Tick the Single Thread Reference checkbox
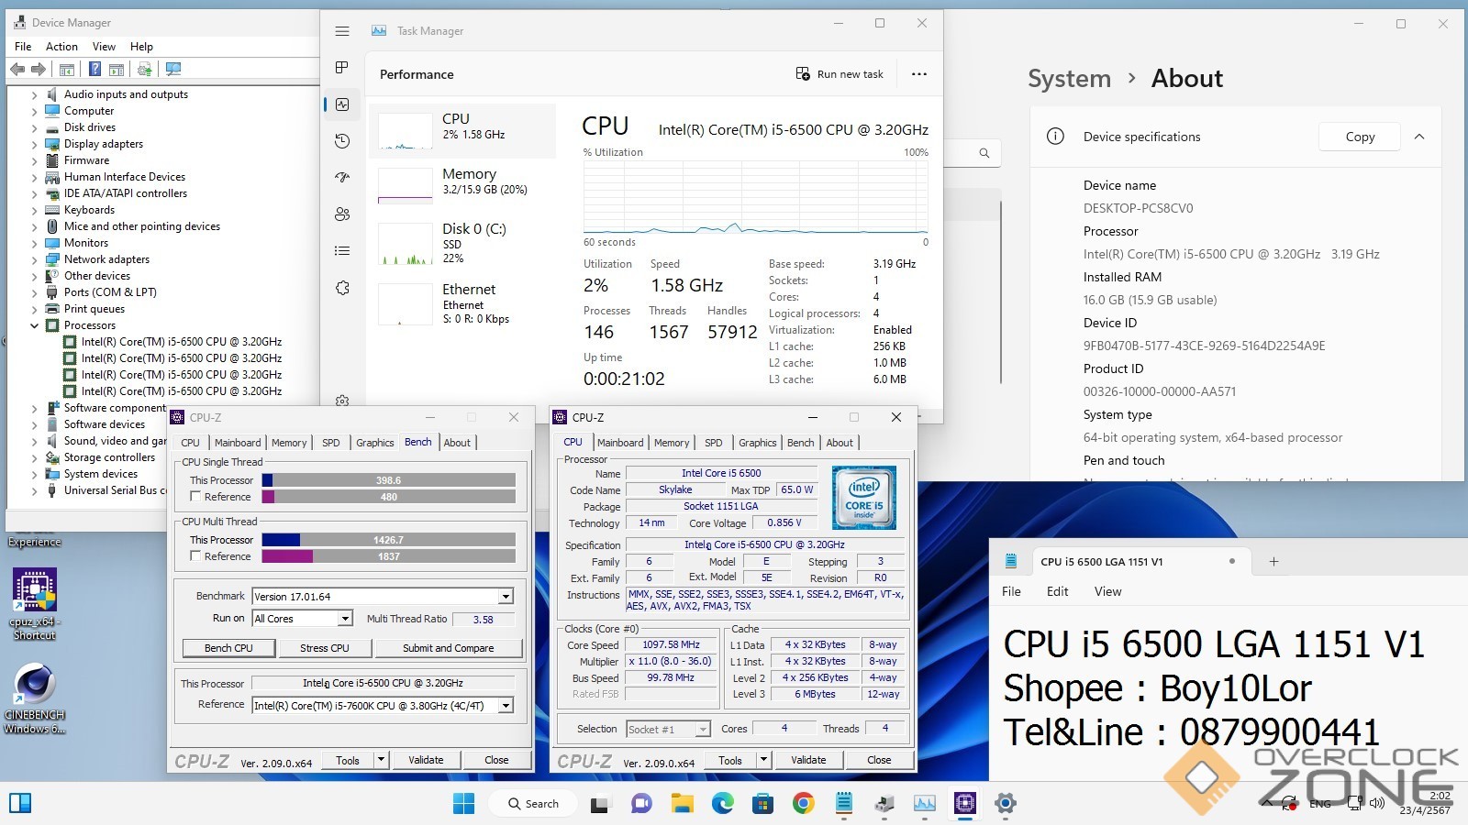This screenshot has width=1468, height=825. [195, 496]
